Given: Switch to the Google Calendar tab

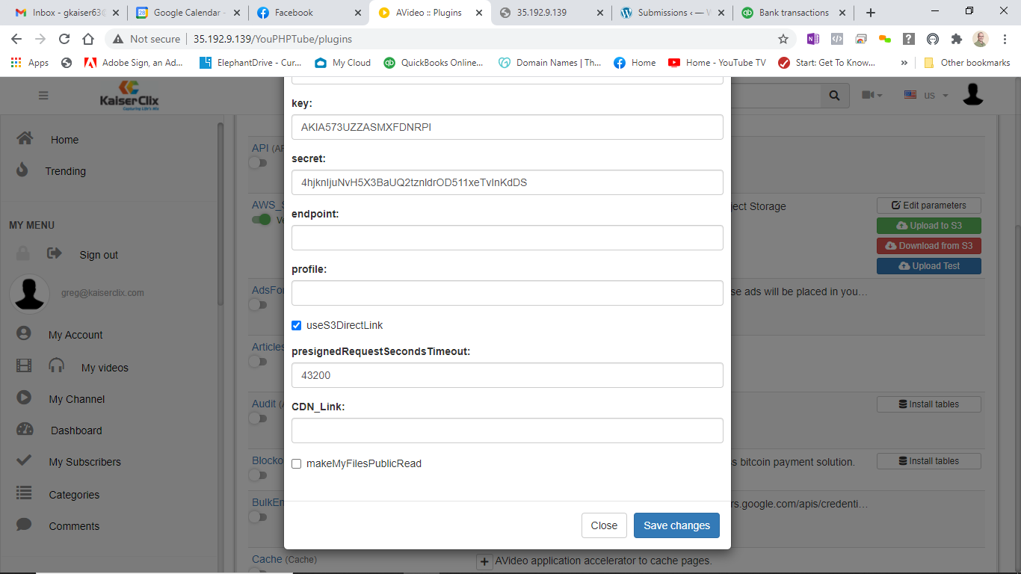Looking at the screenshot, I should click(188, 13).
